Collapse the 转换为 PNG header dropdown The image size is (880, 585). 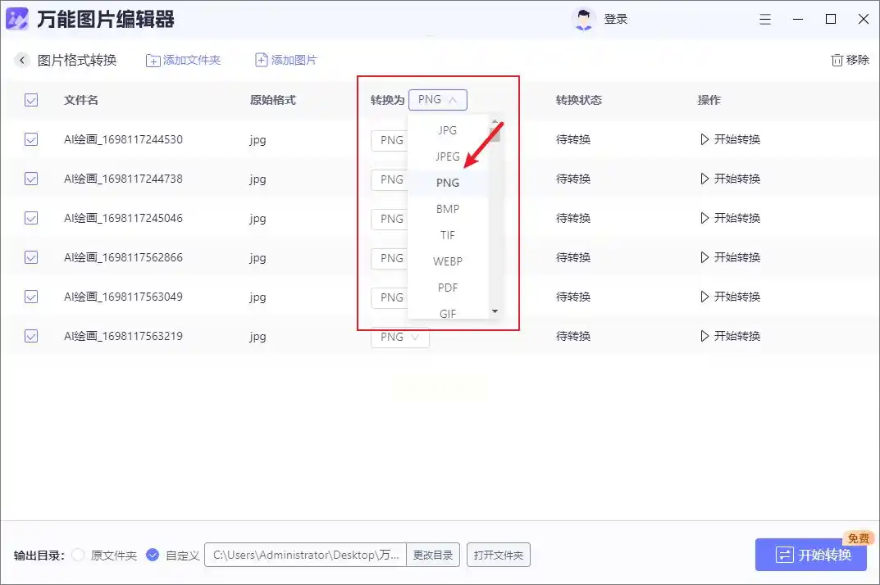tap(438, 100)
